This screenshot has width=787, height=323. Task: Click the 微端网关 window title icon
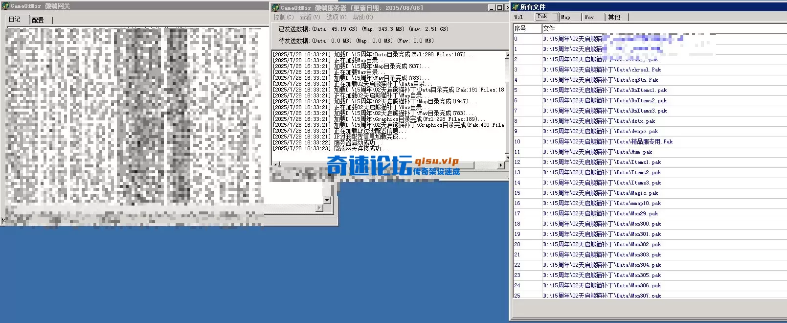6,6
